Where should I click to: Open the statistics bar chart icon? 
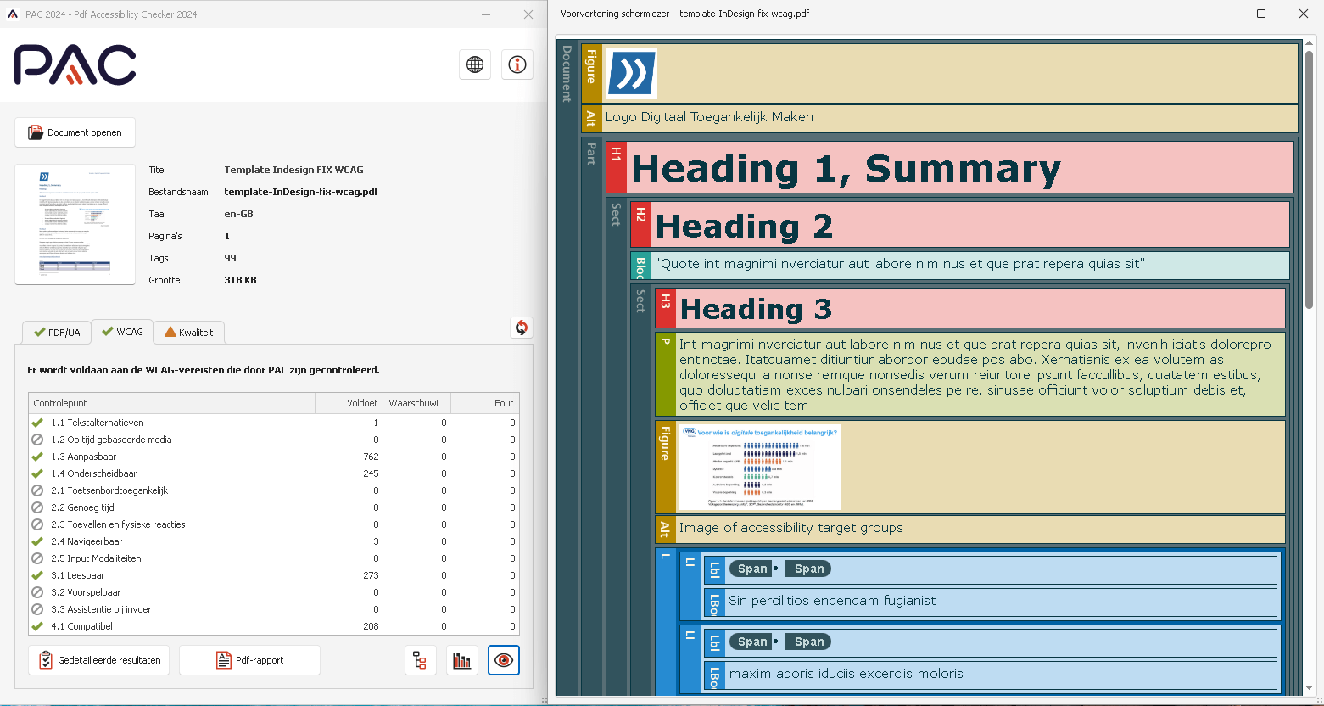461,659
